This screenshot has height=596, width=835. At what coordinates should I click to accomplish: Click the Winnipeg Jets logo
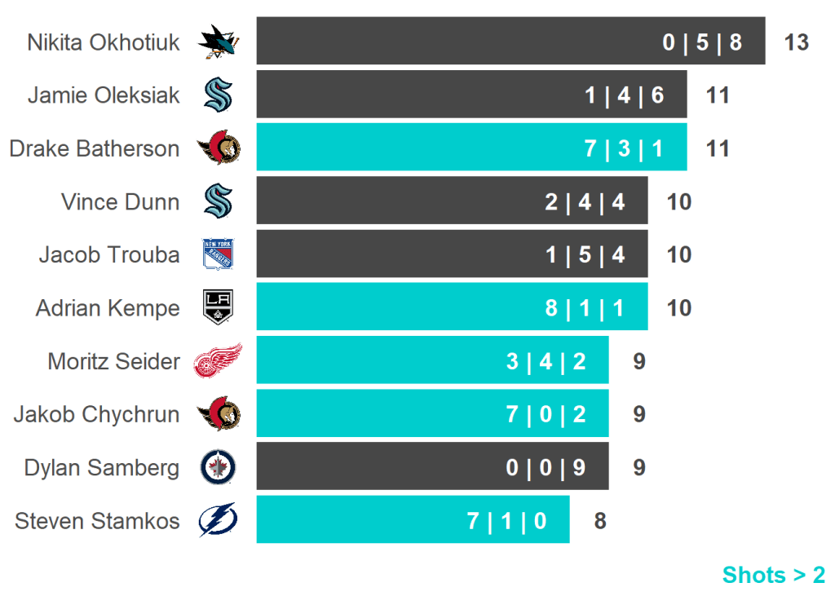pyautogui.click(x=218, y=467)
